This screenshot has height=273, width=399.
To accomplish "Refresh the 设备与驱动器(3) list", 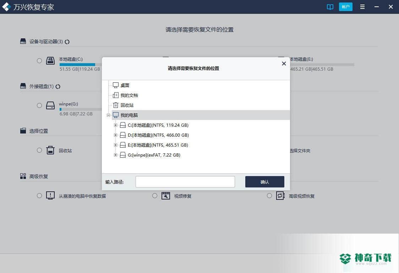I will (x=67, y=42).
